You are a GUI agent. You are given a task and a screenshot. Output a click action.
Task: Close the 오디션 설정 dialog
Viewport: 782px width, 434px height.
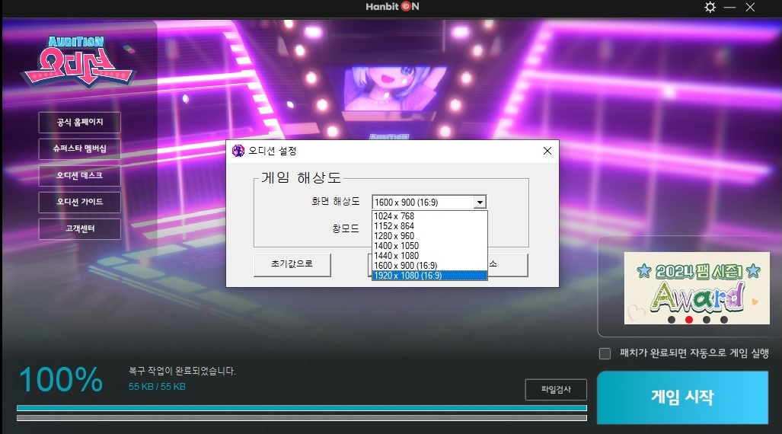pos(547,151)
